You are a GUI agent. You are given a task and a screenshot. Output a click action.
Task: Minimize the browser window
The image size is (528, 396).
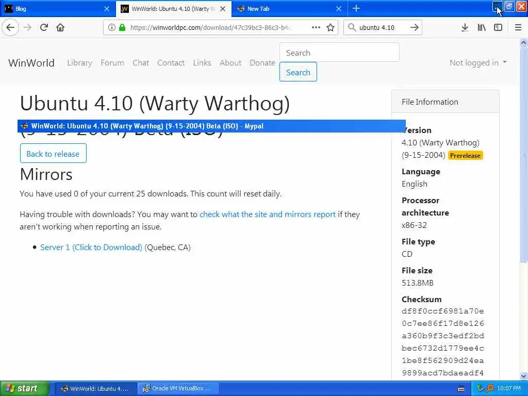pyautogui.click(x=498, y=6)
